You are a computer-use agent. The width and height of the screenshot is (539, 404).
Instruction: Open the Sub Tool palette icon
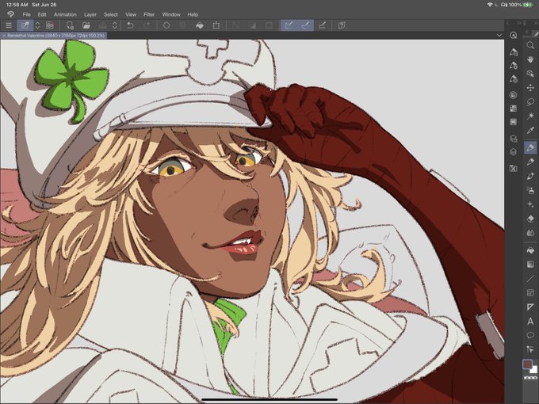click(513, 51)
